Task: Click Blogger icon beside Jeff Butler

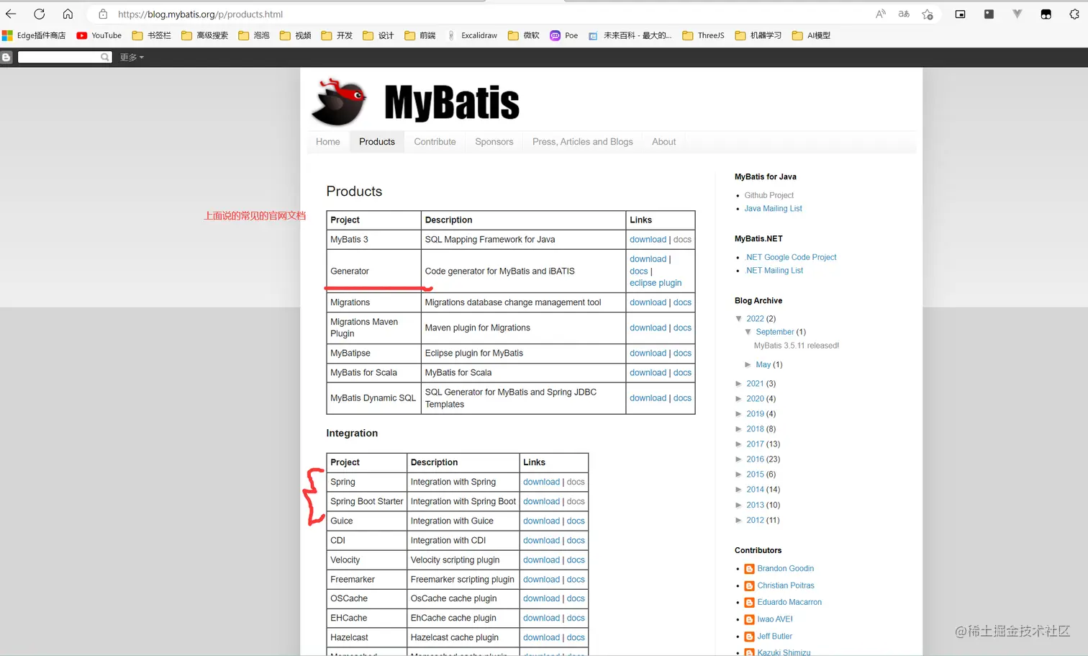Action: [x=749, y=637]
